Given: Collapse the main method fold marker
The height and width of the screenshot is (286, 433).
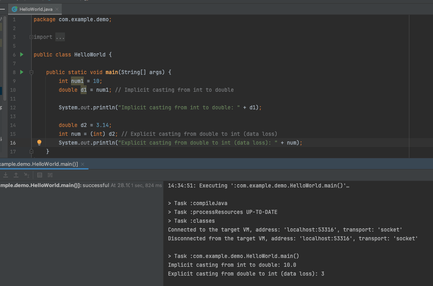Looking at the screenshot, I should [32, 72].
